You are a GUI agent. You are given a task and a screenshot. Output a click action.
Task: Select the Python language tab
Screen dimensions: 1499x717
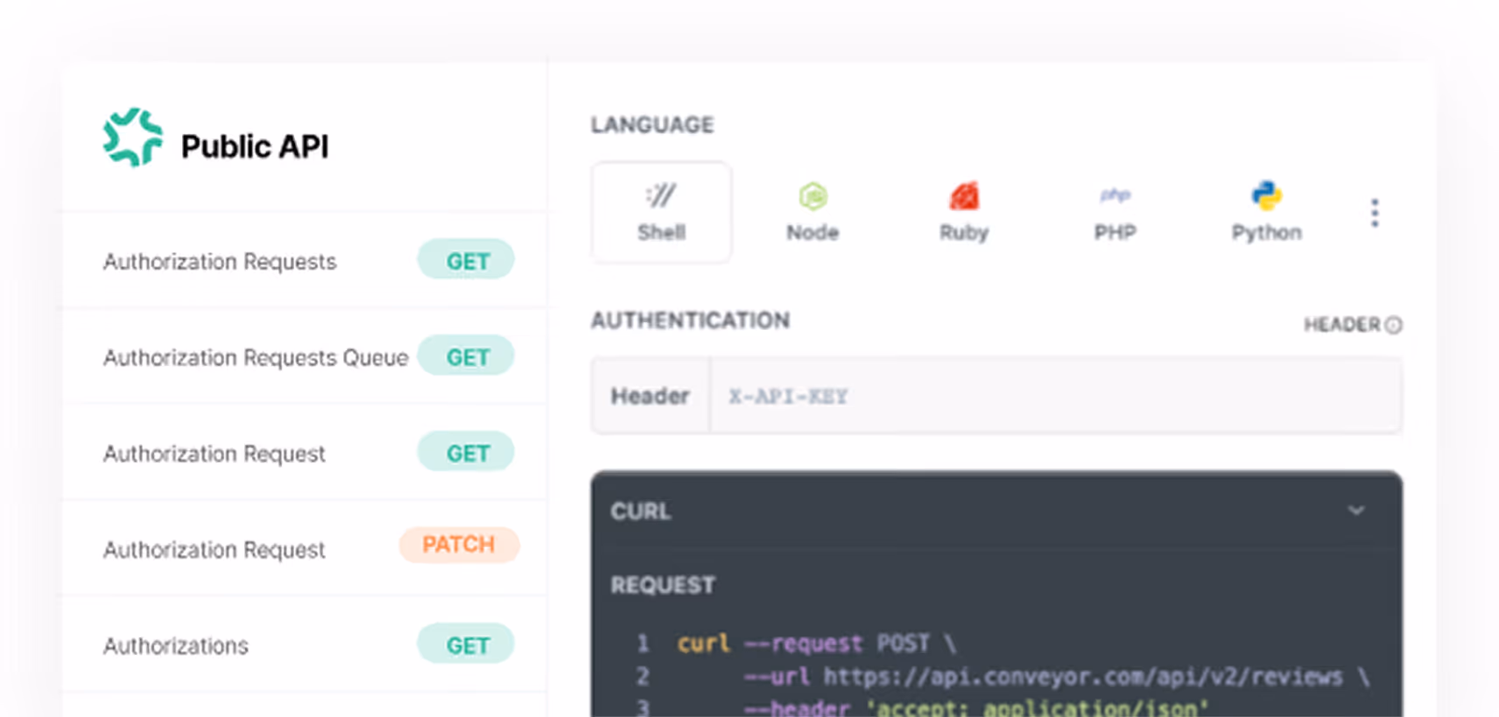pyautogui.click(x=1266, y=212)
